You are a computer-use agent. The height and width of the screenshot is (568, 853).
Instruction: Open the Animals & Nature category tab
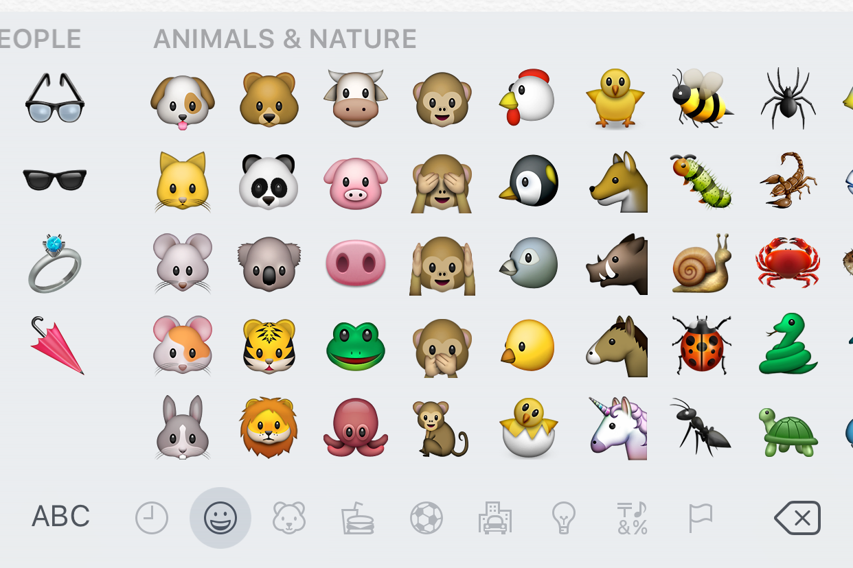289,518
